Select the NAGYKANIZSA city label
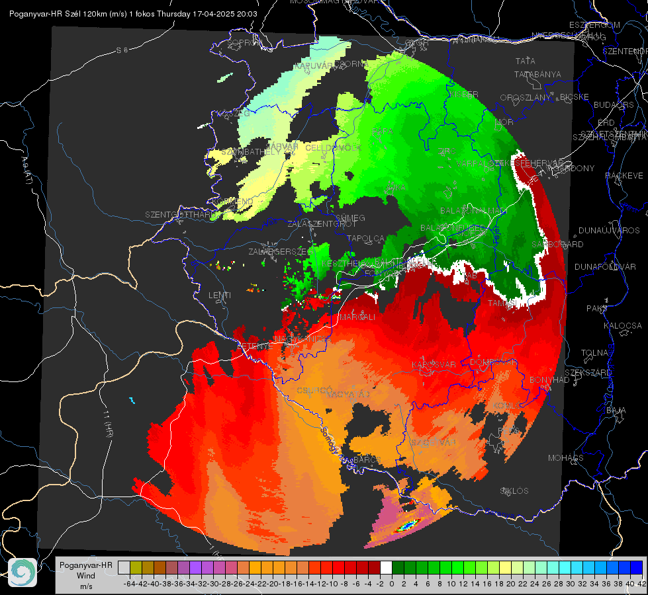Screen dimensions: 648x595 click(303, 339)
